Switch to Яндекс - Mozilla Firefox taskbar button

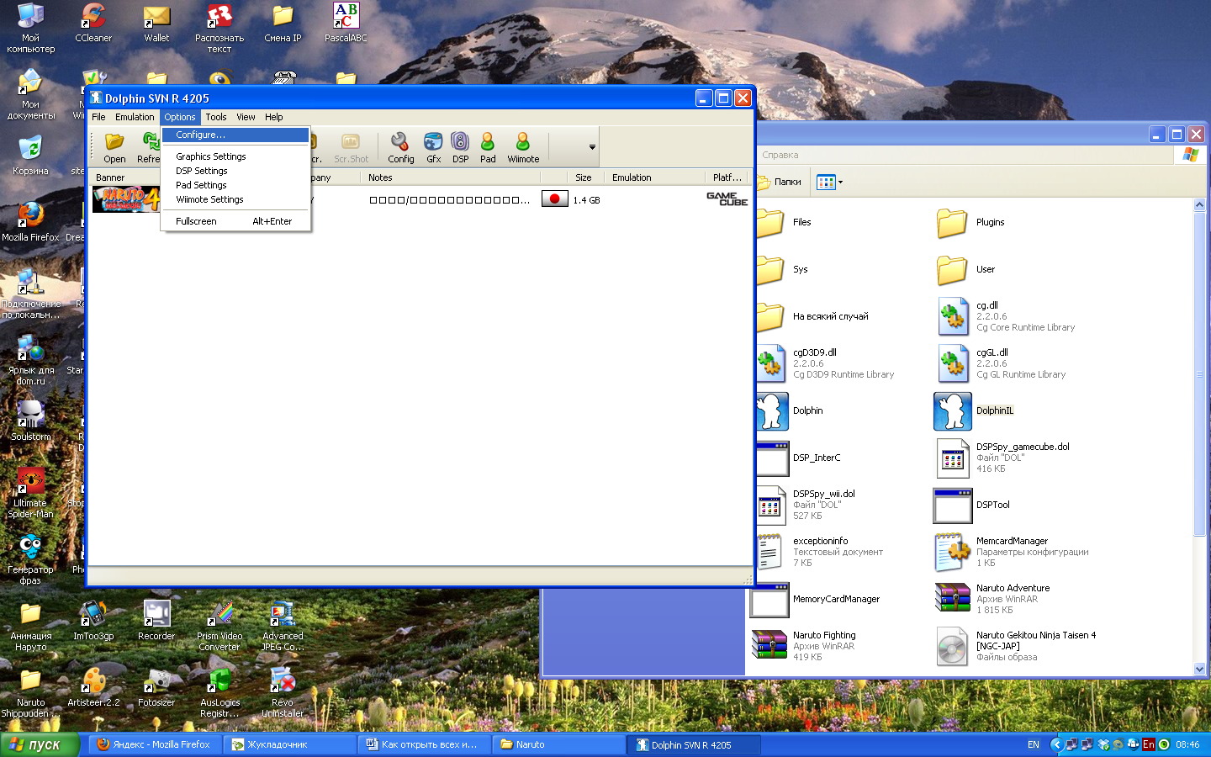click(154, 744)
